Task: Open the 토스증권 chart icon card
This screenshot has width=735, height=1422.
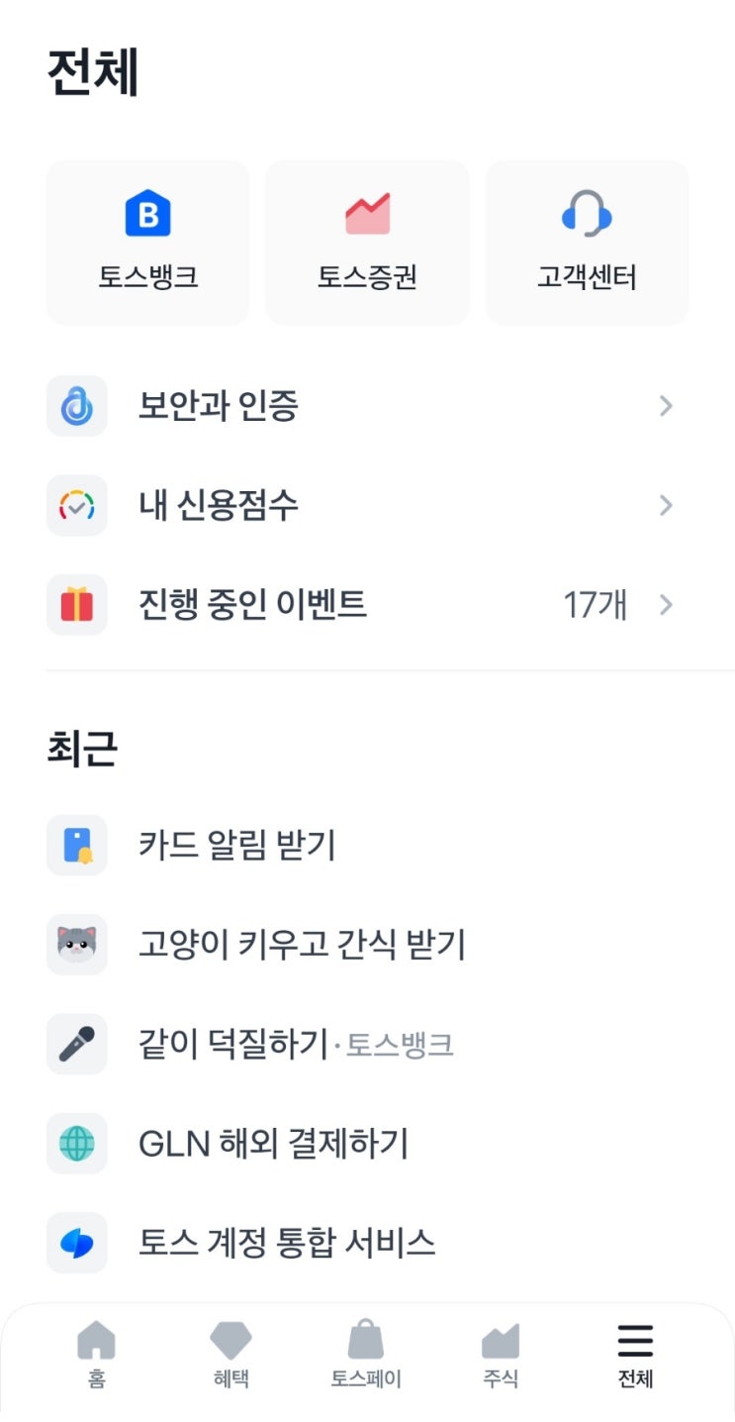Action: coord(367,243)
